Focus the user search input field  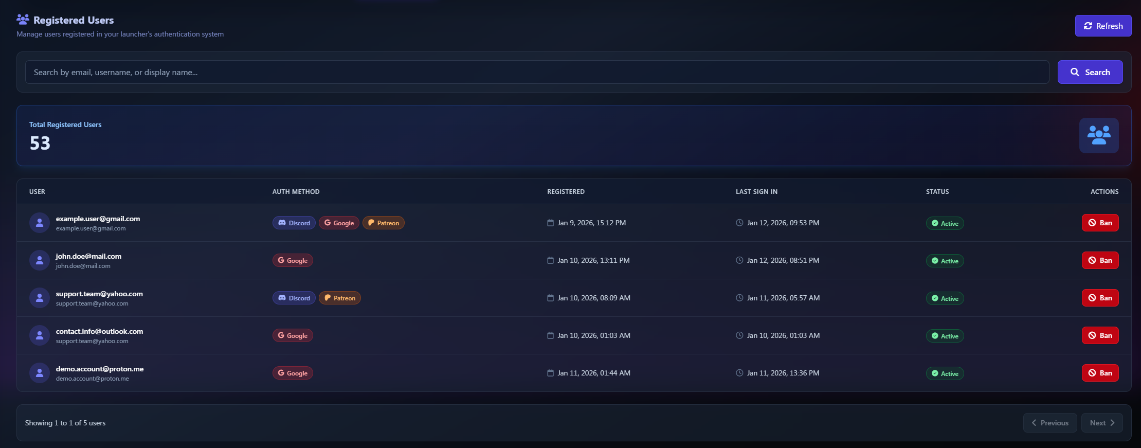pos(537,72)
